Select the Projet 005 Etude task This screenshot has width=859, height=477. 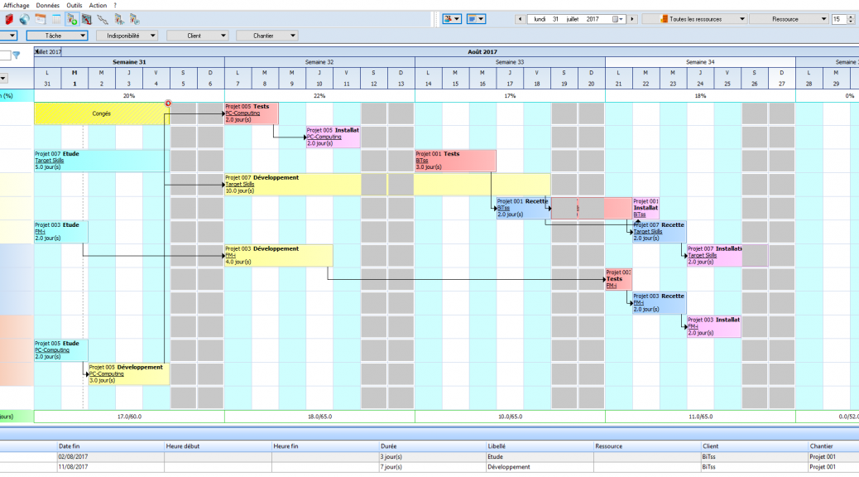pos(60,349)
